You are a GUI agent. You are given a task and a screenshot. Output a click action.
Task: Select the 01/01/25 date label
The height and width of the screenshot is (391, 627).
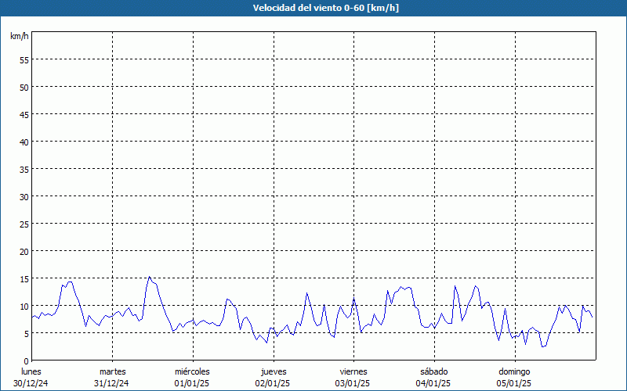click(x=192, y=383)
